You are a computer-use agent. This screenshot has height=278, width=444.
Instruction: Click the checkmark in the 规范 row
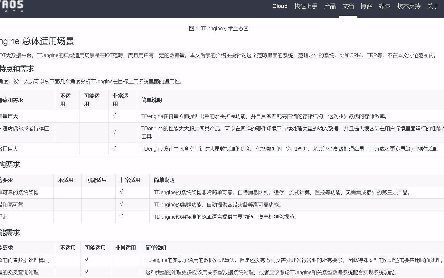click(121, 217)
